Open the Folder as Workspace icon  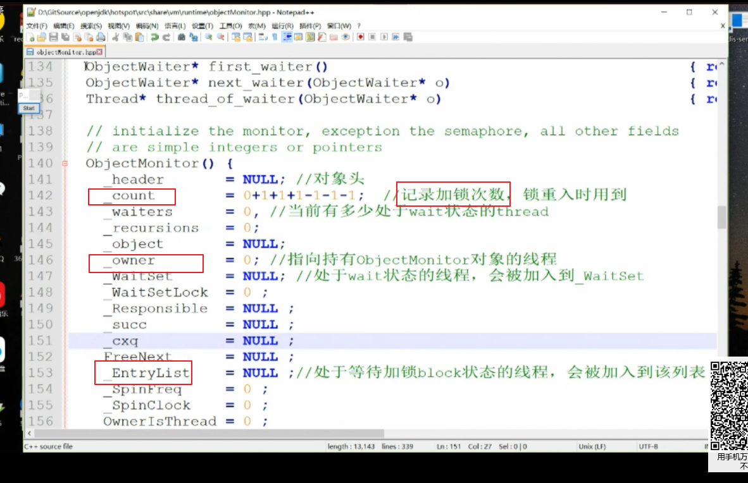click(334, 37)
